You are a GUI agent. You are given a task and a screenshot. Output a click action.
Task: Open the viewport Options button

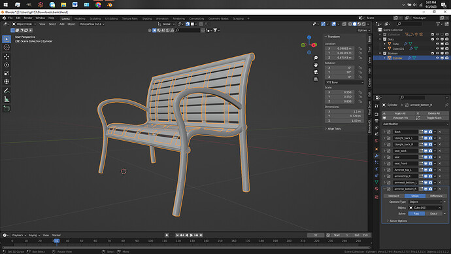pyautogui.click(x=363, y=30)
